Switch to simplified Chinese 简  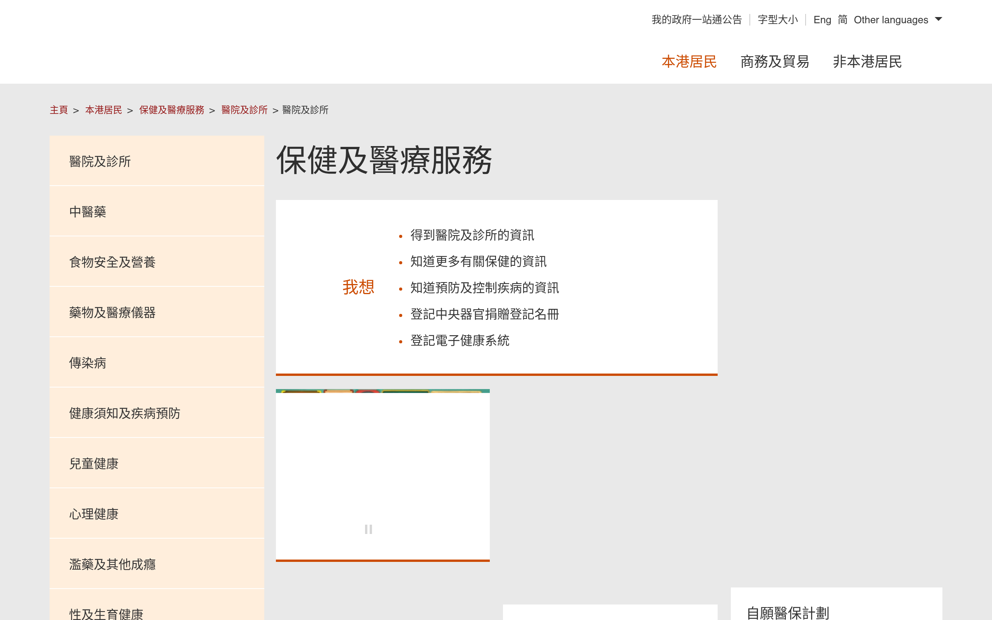pos(842,19)
